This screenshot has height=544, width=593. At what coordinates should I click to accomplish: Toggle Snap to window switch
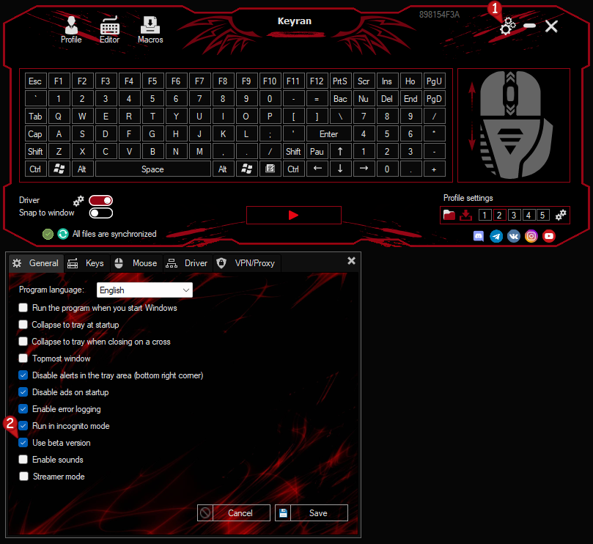point(100,213)
